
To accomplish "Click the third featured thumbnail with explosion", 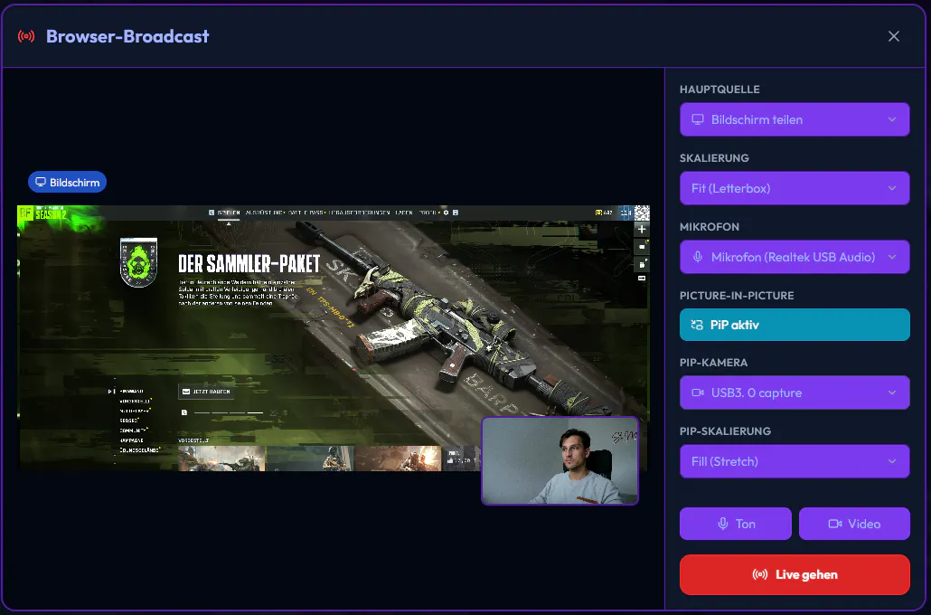I will (398, 459).
